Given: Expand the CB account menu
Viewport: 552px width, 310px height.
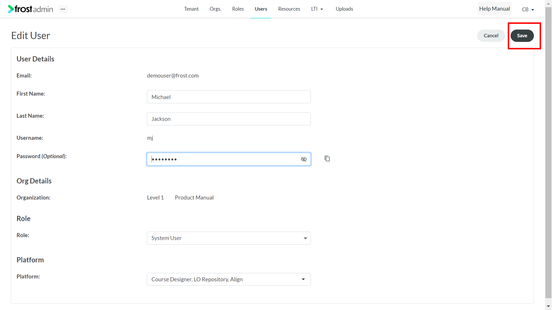Looking at the screenshot, I should point(528,9).
